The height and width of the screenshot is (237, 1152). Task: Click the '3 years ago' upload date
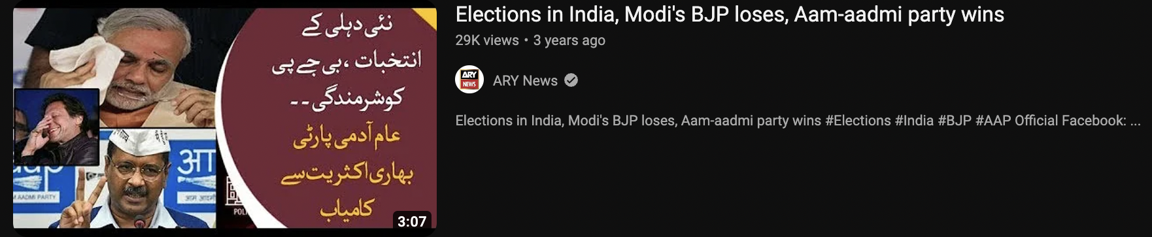point(569,40)
